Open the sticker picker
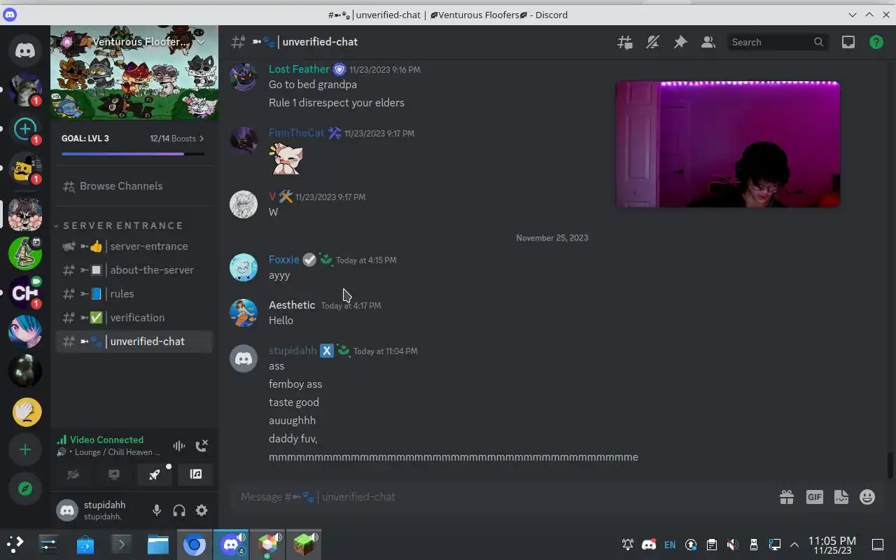The width and height of the screenshot is (896, 560). point(841,497)
